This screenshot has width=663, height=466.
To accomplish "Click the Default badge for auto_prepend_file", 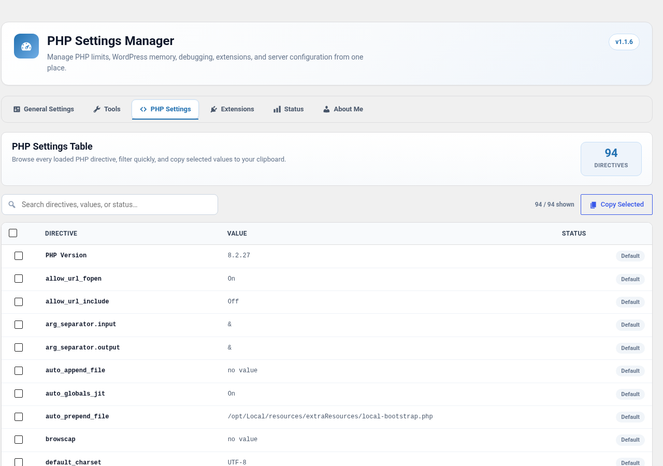I will [630, 417].
